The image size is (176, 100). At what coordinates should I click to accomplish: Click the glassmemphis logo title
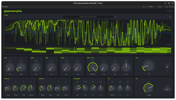coord(13,11)
